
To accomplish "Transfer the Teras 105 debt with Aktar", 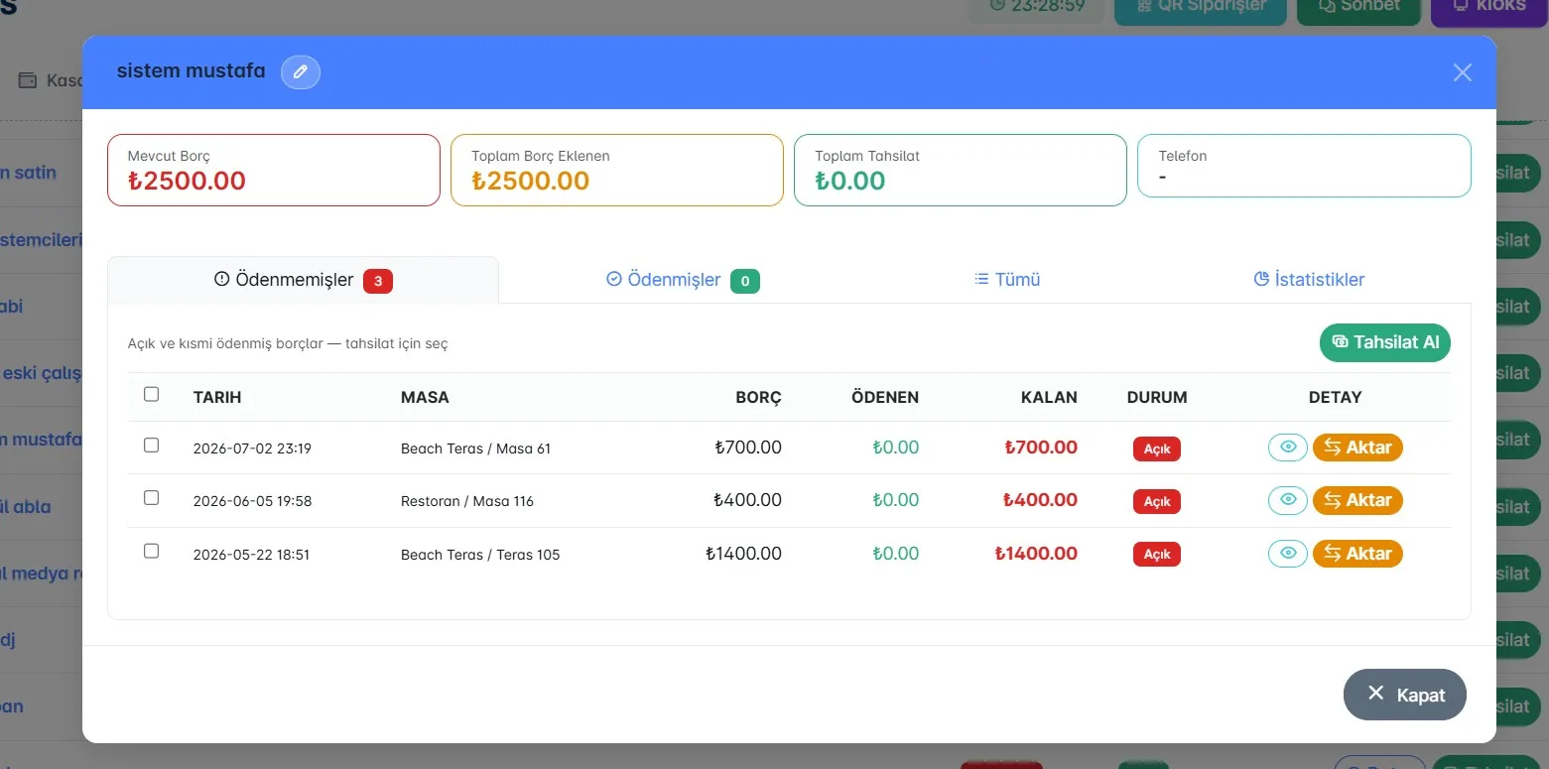I will click(x=1357, y=554).
